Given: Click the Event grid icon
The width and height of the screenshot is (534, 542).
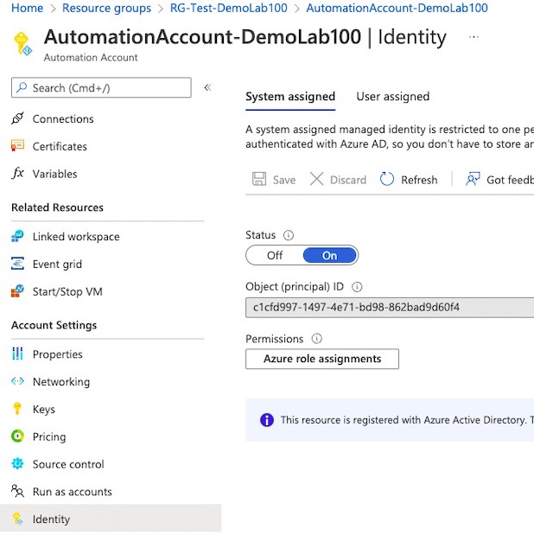Looking at the screenshot, I should pos(17,265).
